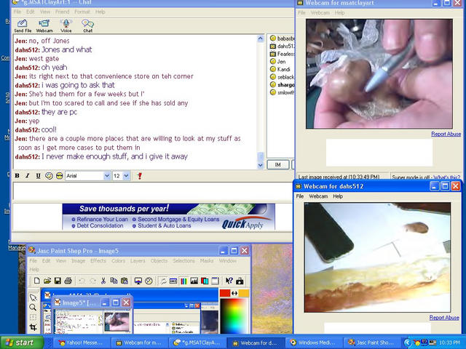
Task: Open Help menu in dahs512 webcam window
Action: click(338, 196)
